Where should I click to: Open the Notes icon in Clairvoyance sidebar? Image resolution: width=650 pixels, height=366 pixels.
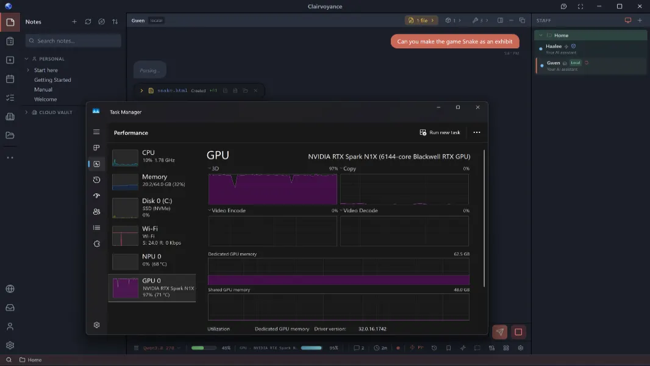[x=10, y=23]
